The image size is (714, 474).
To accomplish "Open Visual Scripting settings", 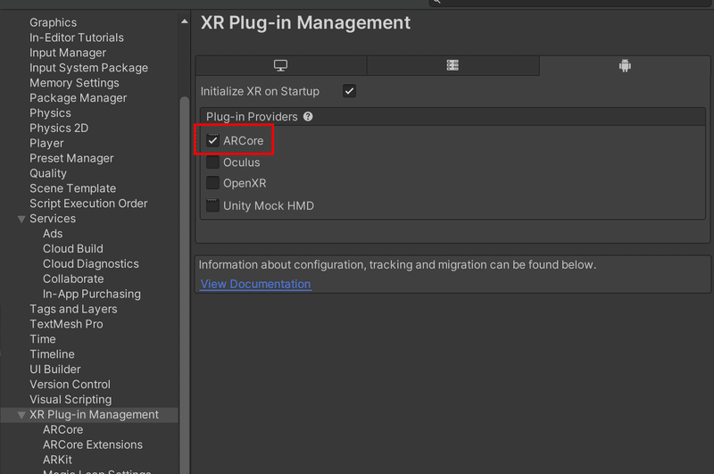I will click(x=71, y=399).
